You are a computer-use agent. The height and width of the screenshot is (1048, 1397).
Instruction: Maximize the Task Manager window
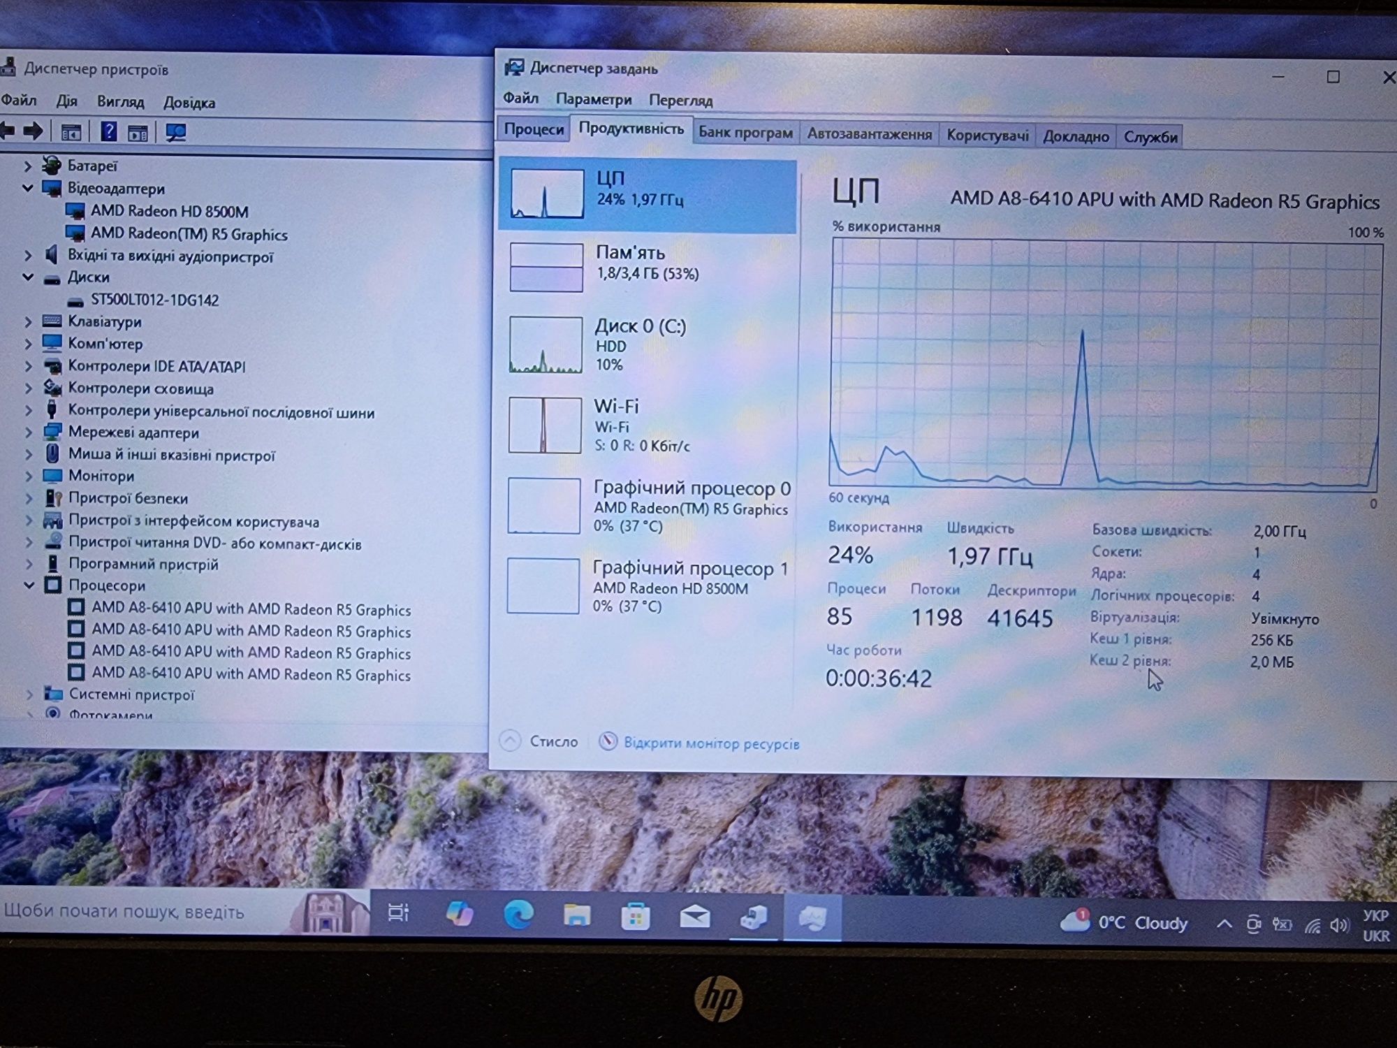pyautogui.click(x=1333, y=77)
